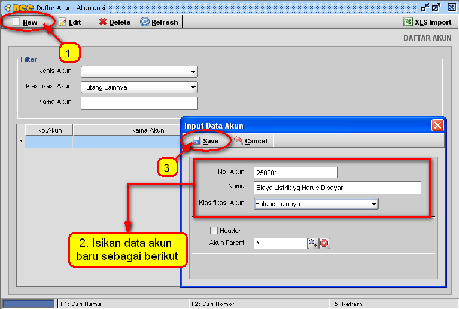Close the Input Data Akun dialog
Viewport: 459px width, 309px height.
(x=437, y=126)
